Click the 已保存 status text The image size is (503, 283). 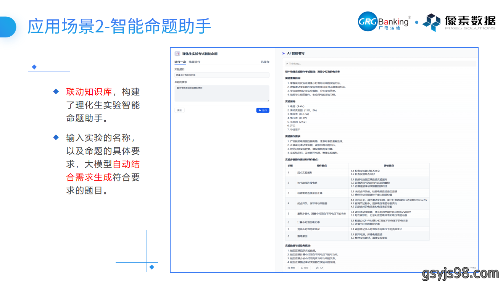265,62
